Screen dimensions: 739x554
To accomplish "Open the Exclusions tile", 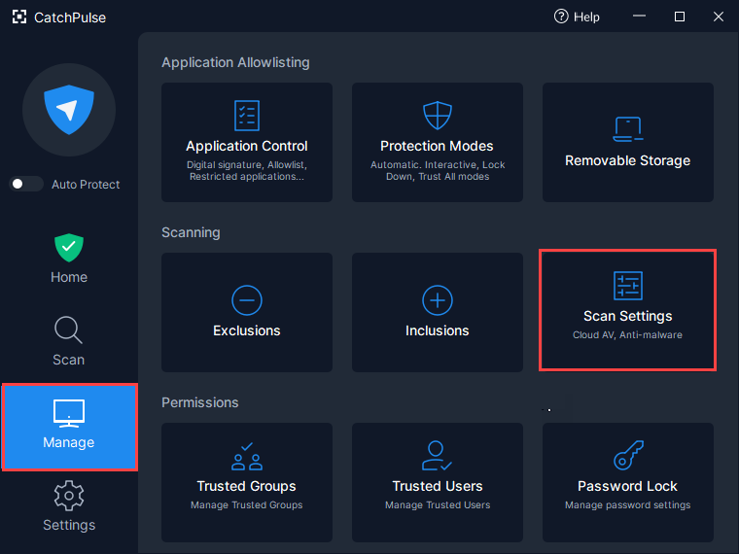I will (247, 312).
